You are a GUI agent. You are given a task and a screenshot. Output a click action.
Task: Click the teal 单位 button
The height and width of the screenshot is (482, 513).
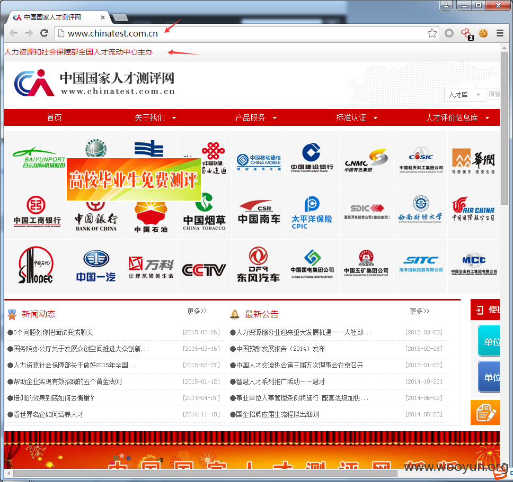pos(490,341)
